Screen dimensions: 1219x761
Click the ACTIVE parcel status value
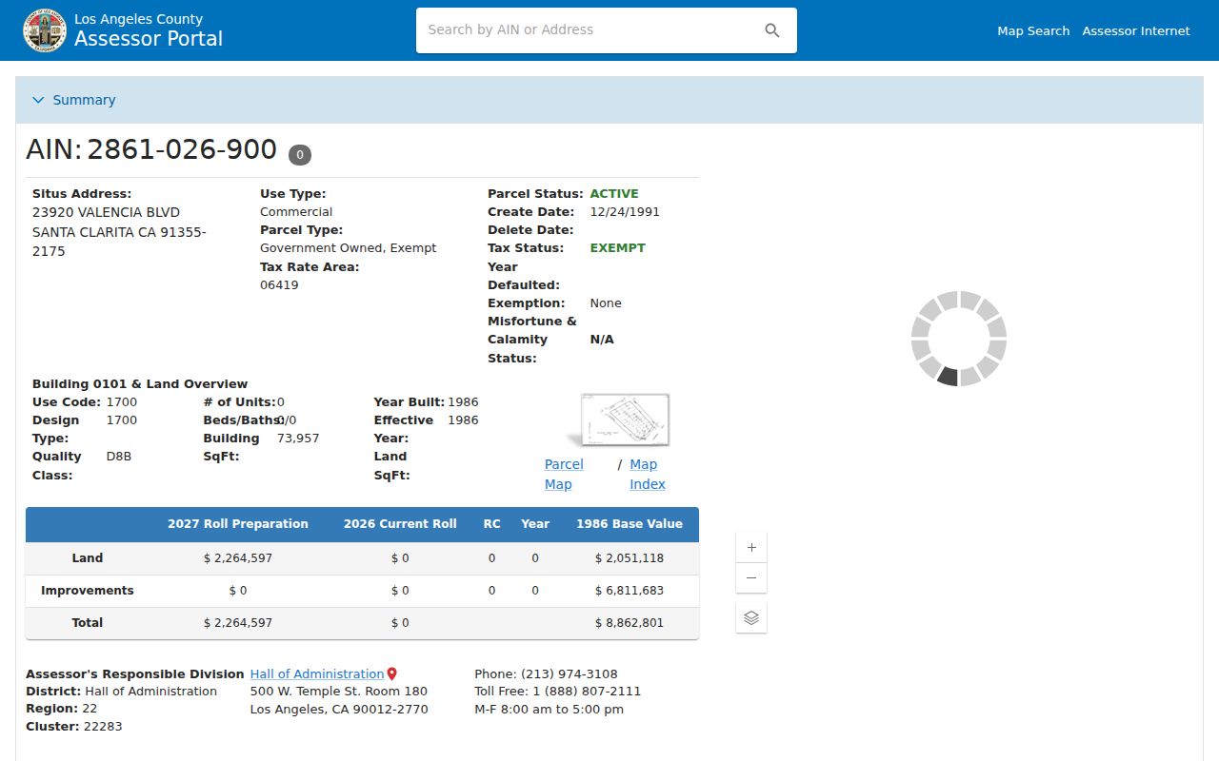(614, 194)
